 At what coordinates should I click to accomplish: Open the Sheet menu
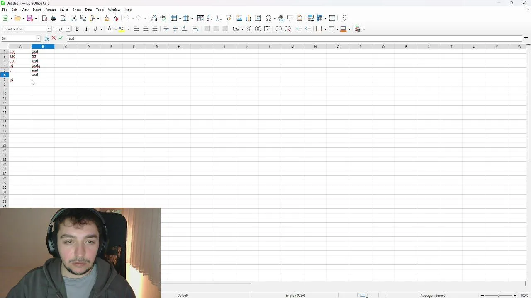[77, 10]
